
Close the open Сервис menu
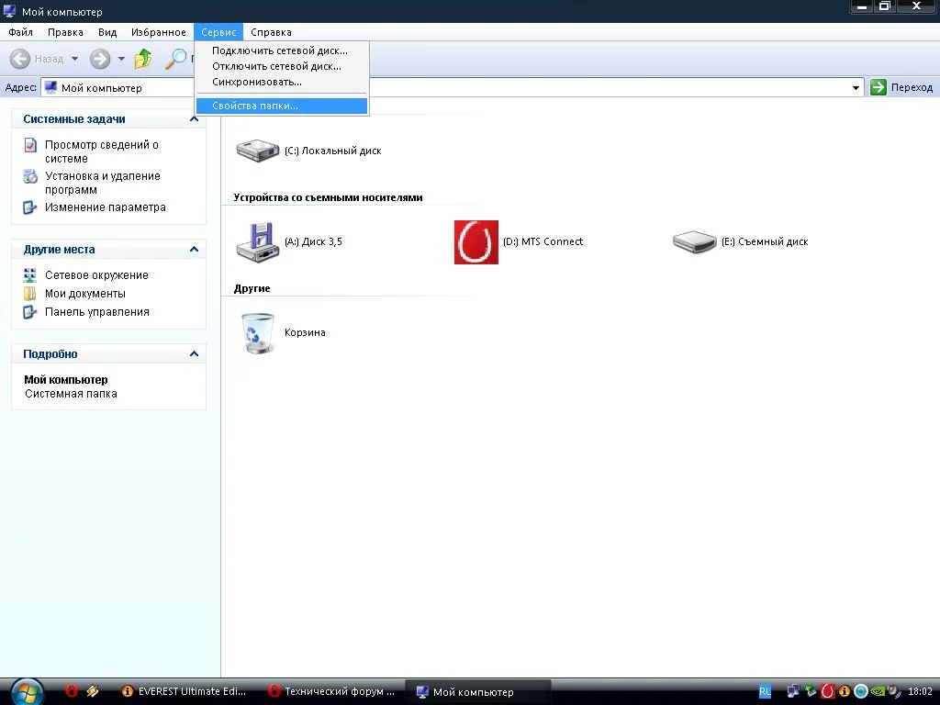tap(218, 32)
